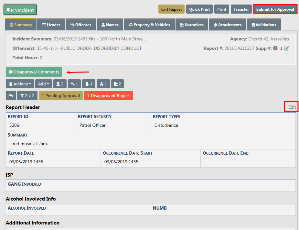Click the green edit supplement icon
The image size is (299, 230).
pos(286,48)
